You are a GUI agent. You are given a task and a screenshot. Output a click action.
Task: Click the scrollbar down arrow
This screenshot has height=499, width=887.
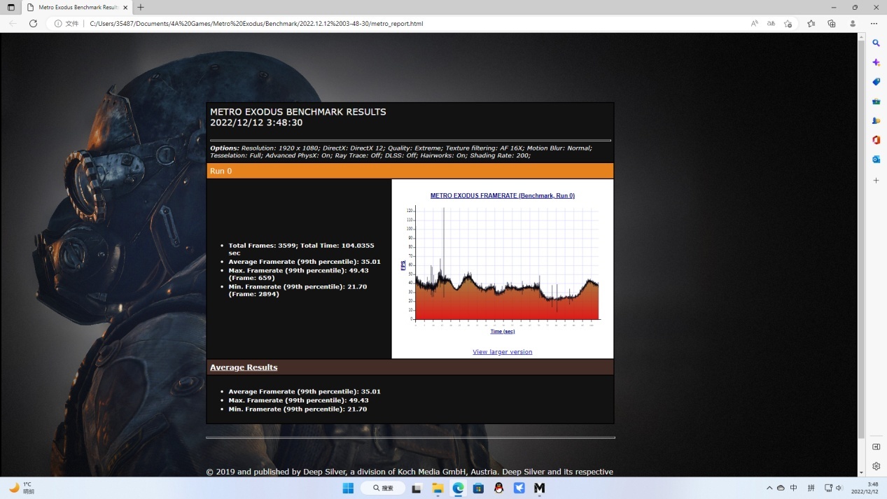point(861,473)
